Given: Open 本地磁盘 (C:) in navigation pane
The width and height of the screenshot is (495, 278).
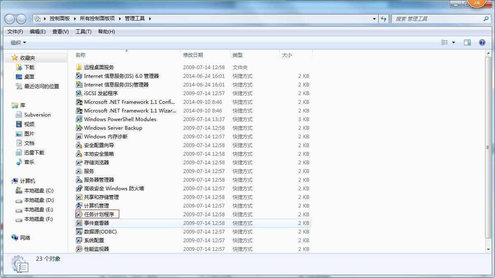Looking at the screenshot, I should click(x=39, y=190).
